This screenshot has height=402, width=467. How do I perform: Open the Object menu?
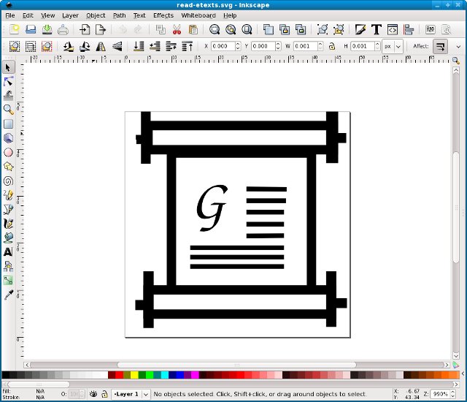pos(96,15)
